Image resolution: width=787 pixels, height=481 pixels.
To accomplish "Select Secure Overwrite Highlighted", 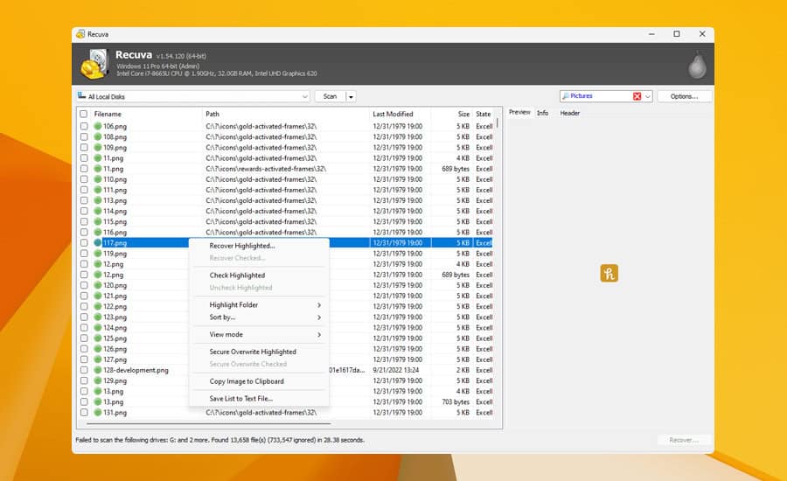I will pyautogui.click(x=259, y=352).
